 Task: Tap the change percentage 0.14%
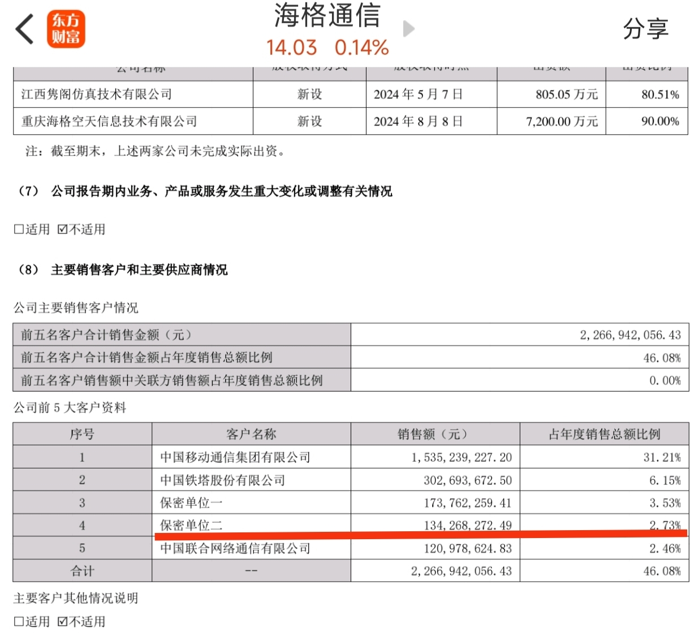[x=361, y=47]
